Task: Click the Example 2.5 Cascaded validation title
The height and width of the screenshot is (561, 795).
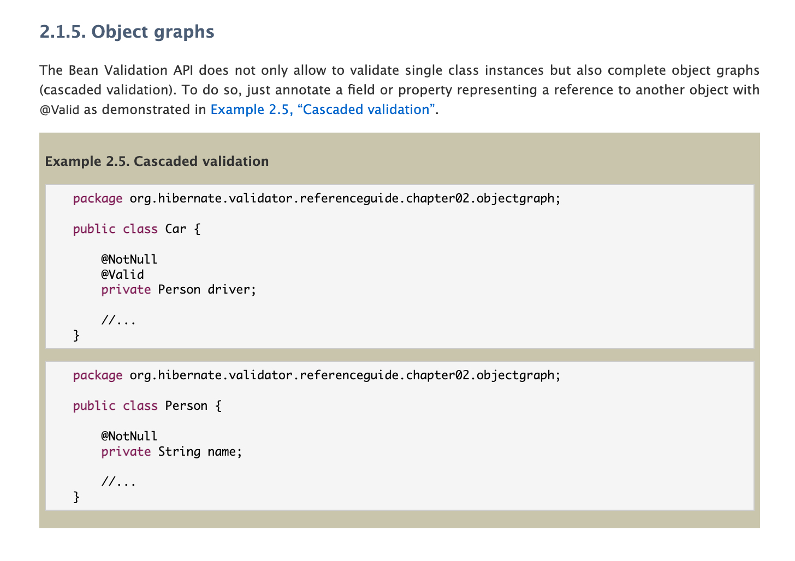Action: pos(157,162)
